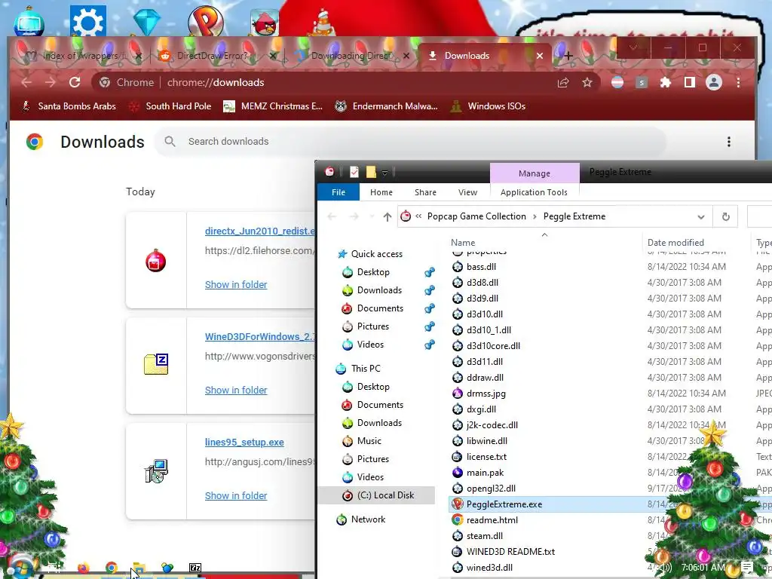Refresh the Peggle Extreme folder view
The width and height of the screenshot is (772, 579).
click(x=725, y=216)
